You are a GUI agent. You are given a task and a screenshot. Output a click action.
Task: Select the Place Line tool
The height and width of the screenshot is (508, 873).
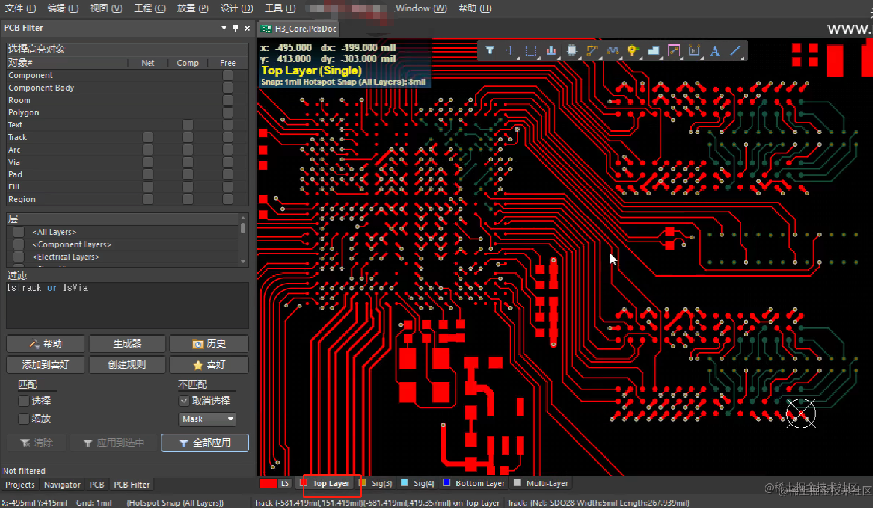click(734, 51)
